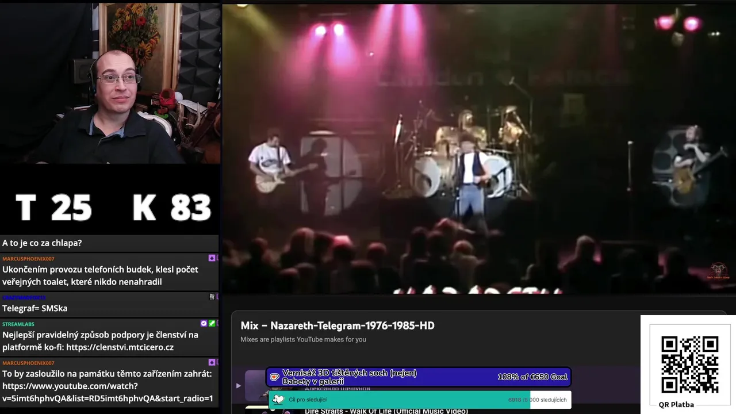Click the heart icon on follower goal bar
The image size is (736, 414).
(x=278, y=400)
